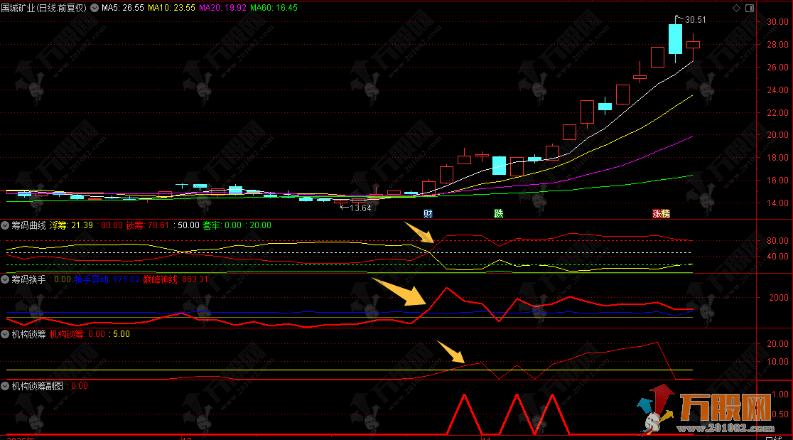Click the red 涨榜 marker under the chart

tap(661, 213)
